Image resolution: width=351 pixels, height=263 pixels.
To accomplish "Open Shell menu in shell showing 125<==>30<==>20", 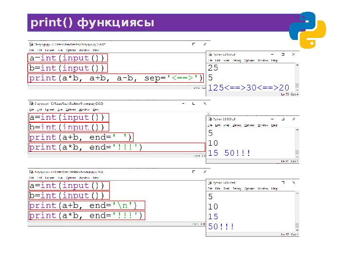I will tap(227, 60).
